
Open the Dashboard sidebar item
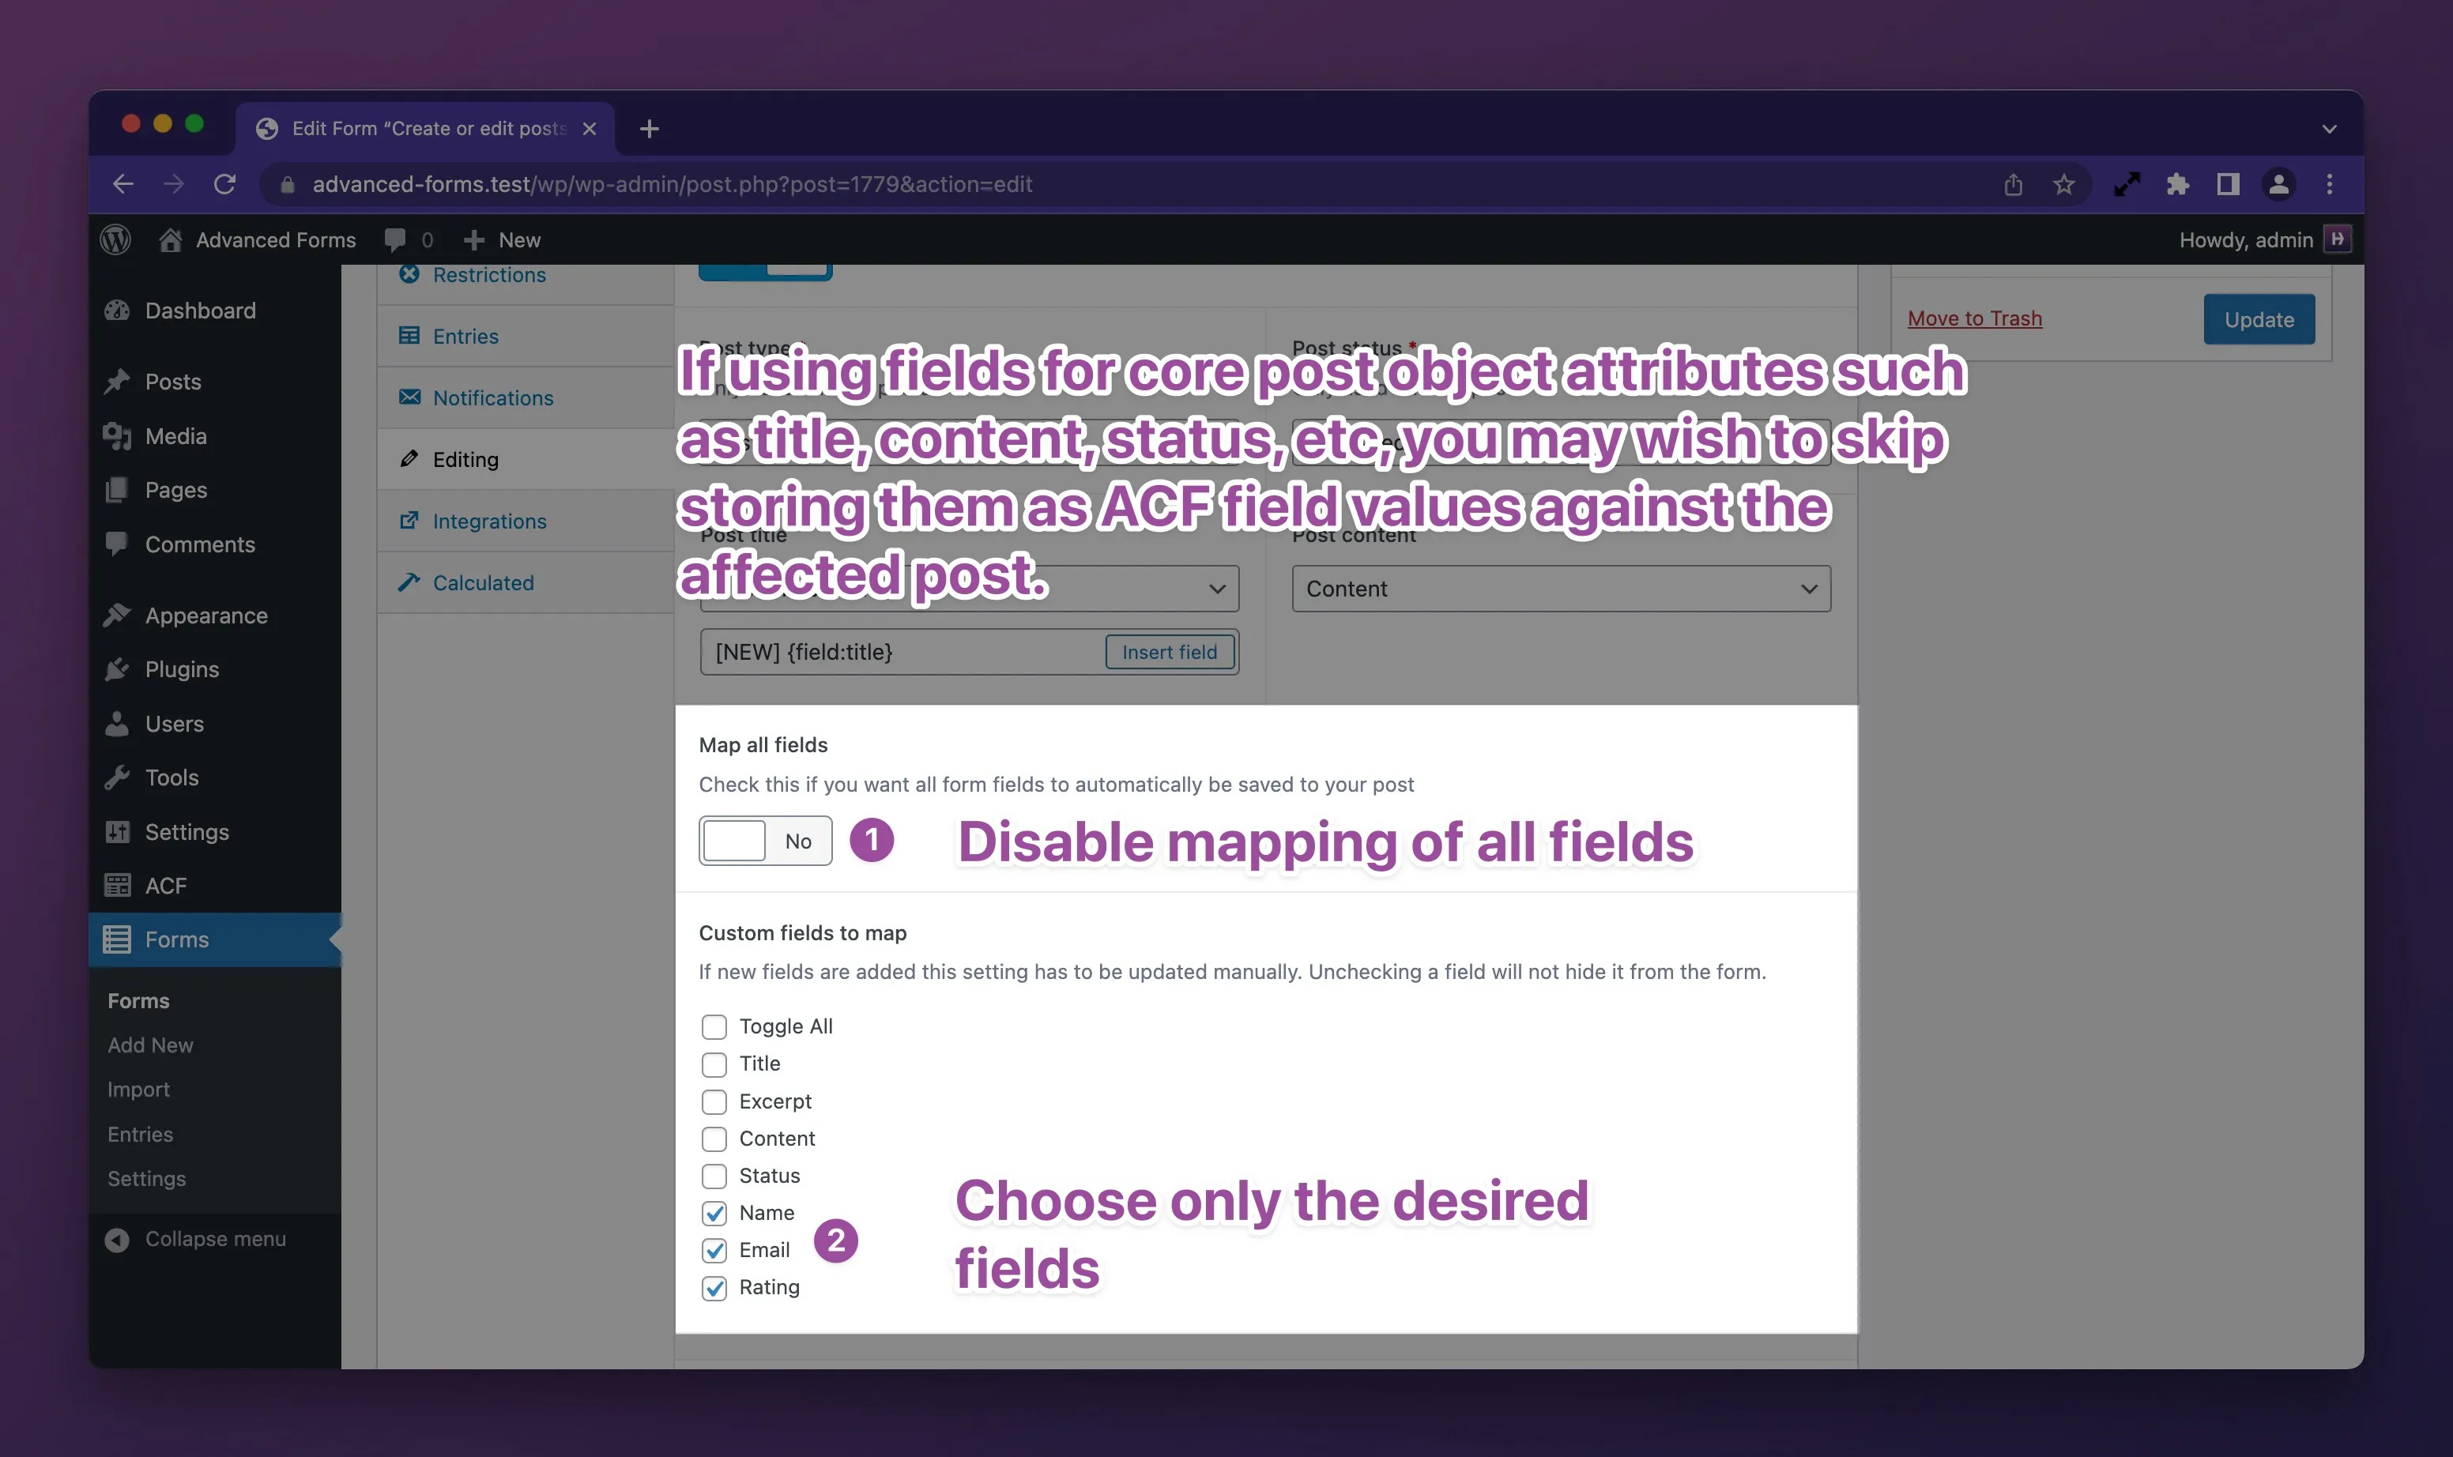(215, 311)
